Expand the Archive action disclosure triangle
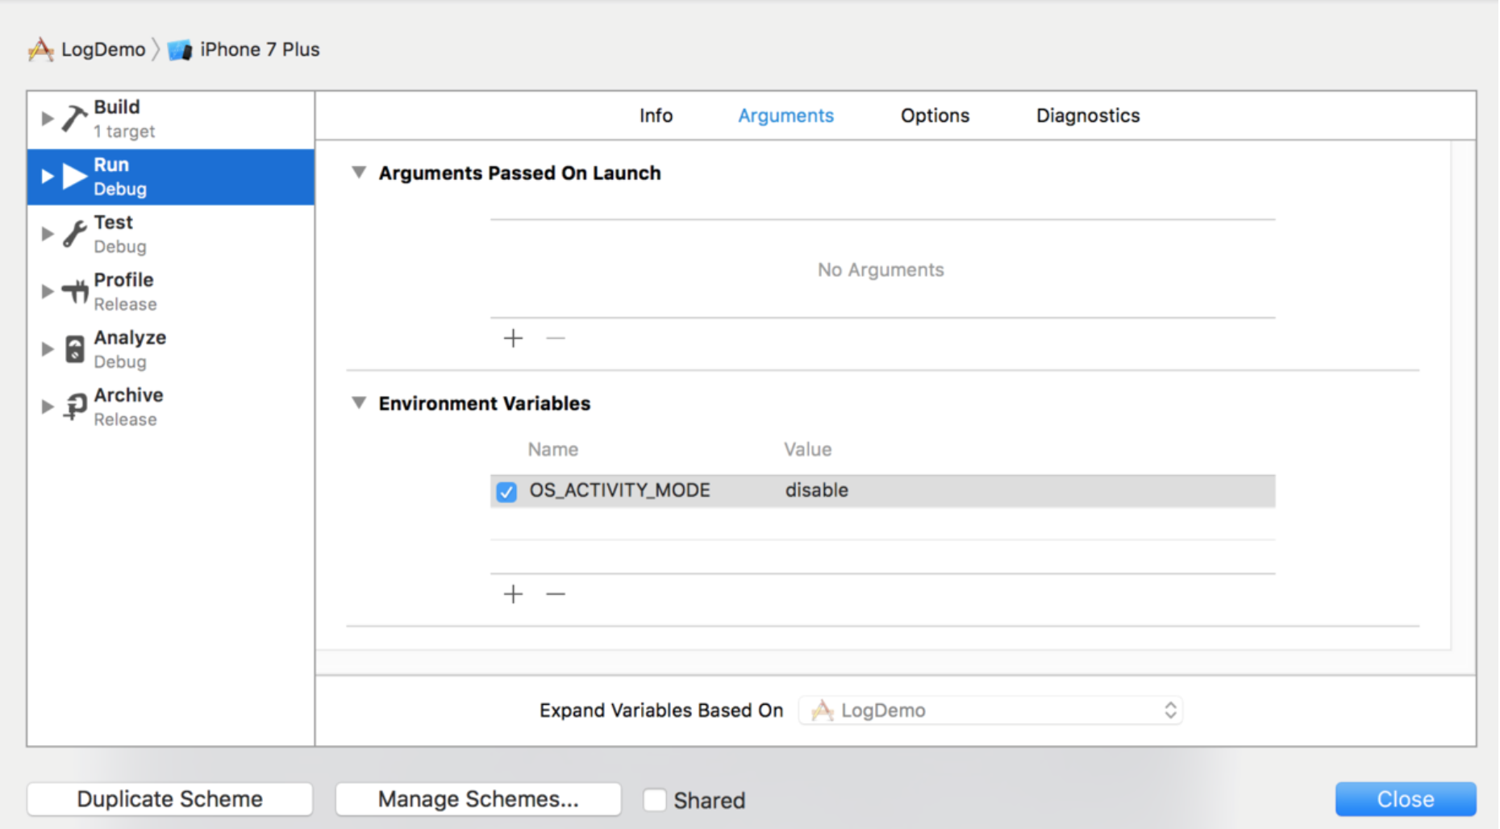 [x=48, y=406]
